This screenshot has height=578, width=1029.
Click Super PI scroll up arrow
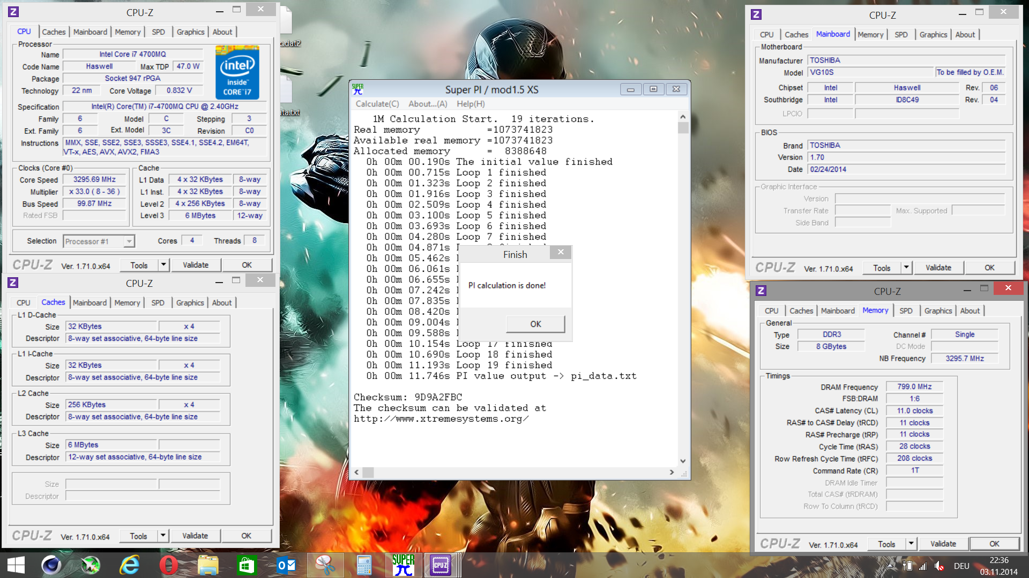(x=683, y=117)
